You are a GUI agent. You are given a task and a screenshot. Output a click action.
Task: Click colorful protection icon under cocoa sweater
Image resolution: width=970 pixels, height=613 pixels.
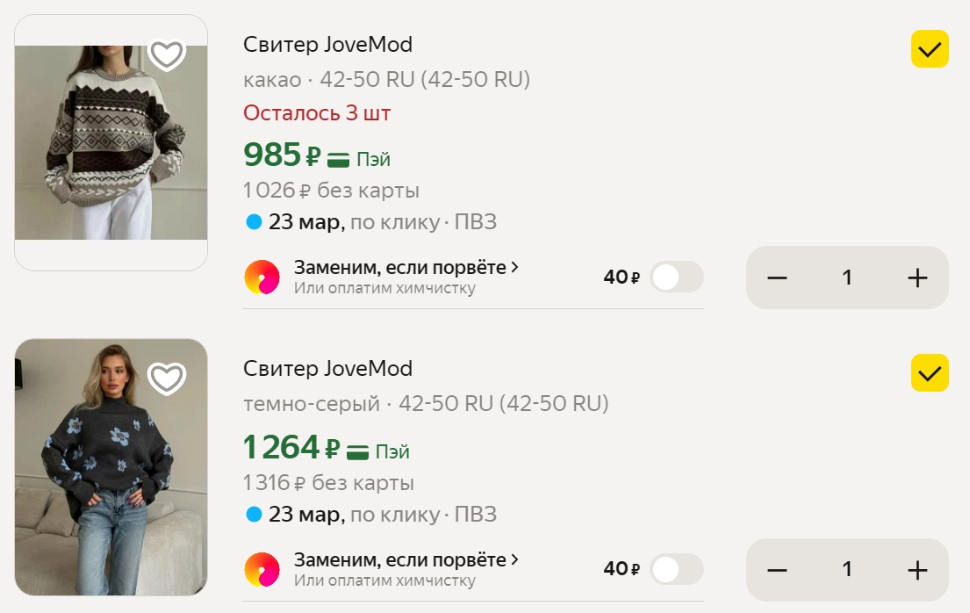[x=262, y=278]
